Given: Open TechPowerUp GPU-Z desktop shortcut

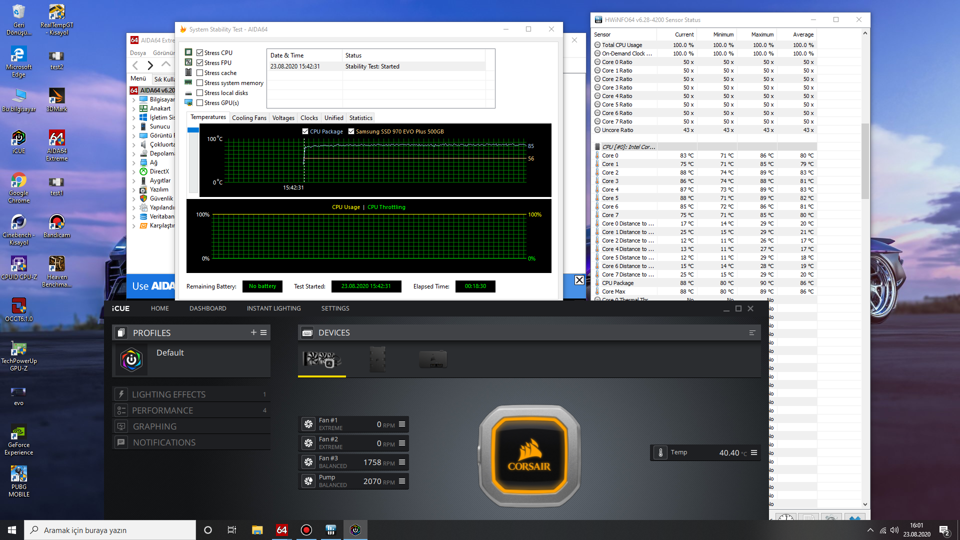Looking at the screenshot, I should 18,355.
